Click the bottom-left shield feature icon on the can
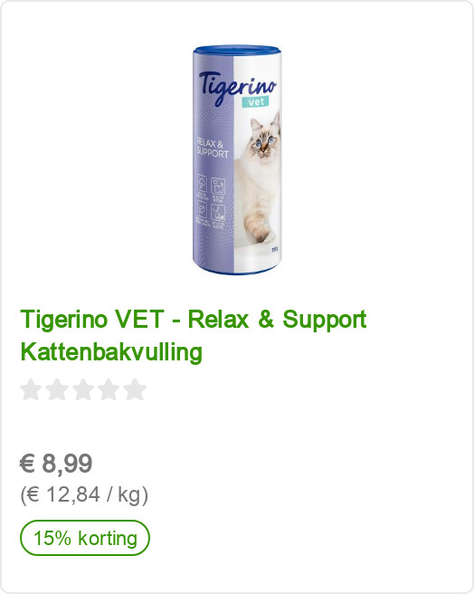 tap(202, 209)
